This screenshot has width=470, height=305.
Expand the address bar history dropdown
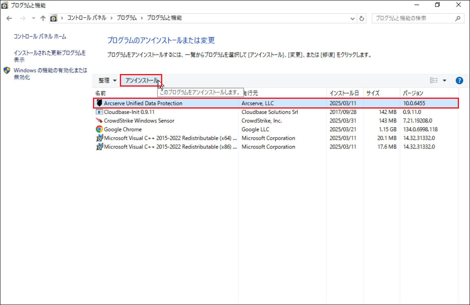coord(353,18)
